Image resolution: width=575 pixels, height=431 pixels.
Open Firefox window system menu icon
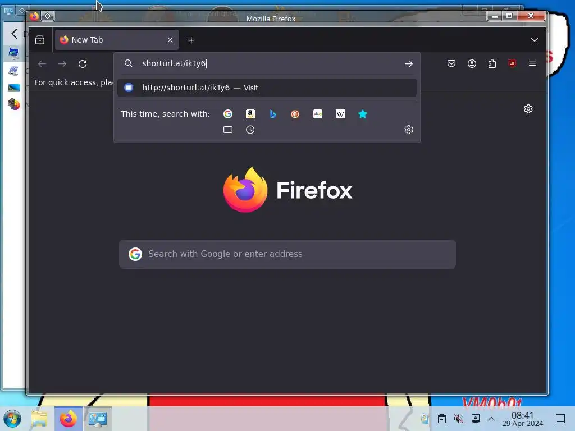click(34, 16)
